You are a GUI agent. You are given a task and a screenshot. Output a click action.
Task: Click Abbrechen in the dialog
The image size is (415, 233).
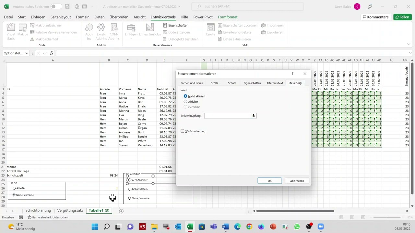(297, 181)
